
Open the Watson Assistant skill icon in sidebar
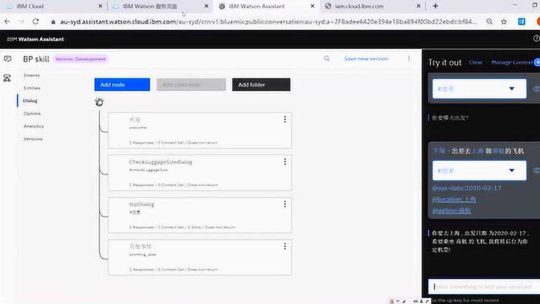click(7, 59)
